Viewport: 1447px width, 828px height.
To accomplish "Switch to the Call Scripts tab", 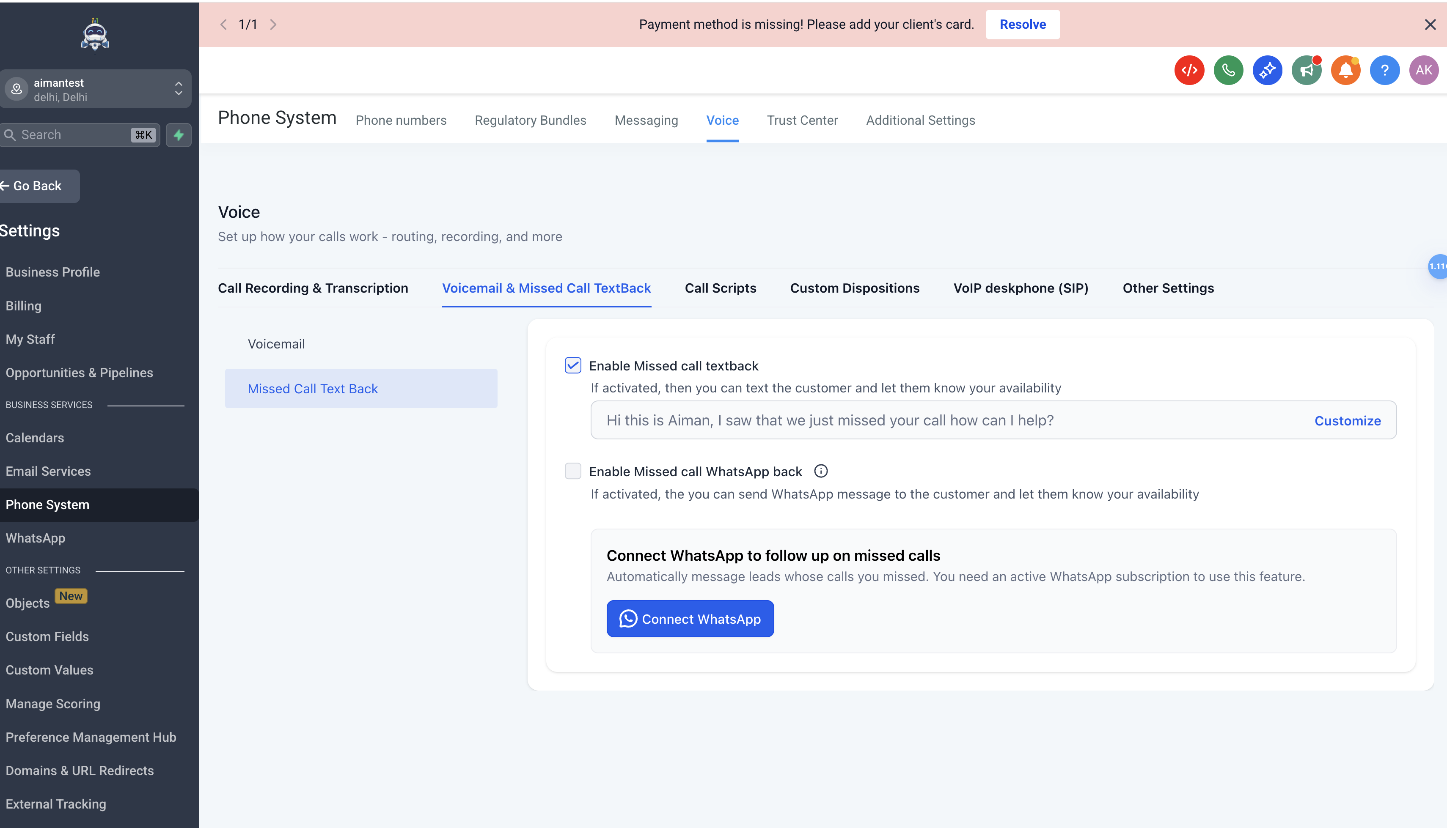I will 720,288.
